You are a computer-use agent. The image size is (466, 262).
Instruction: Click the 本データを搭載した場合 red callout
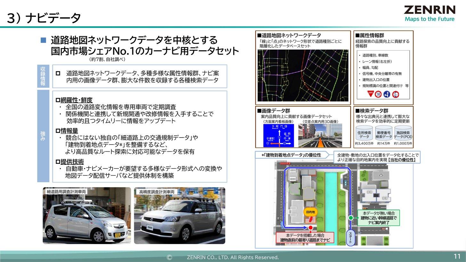click(x=305, y=237)
